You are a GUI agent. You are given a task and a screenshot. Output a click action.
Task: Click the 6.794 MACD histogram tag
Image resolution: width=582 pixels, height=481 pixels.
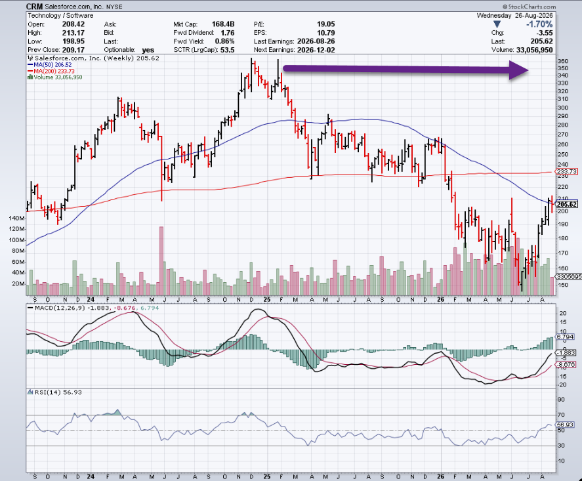click(x=567, y=337)
